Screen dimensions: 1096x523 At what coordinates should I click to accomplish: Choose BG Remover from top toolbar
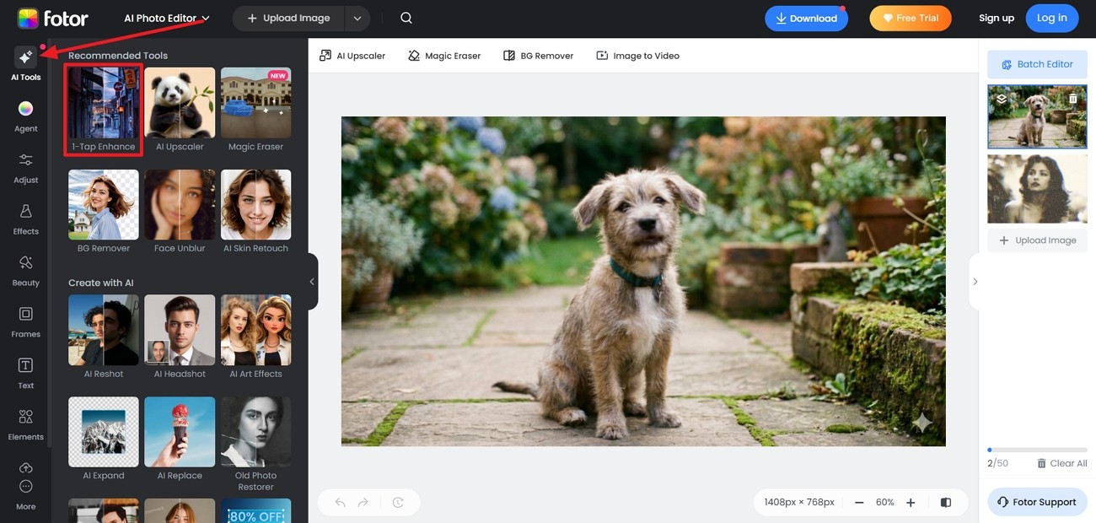coord(538,56)
